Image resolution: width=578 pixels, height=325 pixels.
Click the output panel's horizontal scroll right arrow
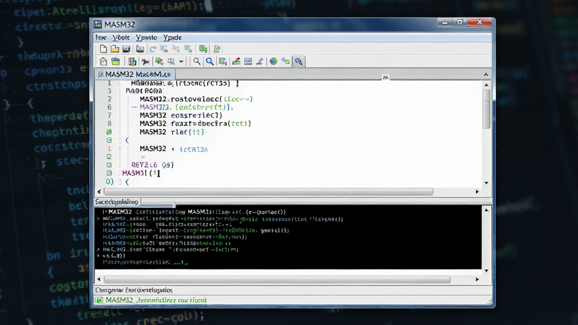coord(477,279)
